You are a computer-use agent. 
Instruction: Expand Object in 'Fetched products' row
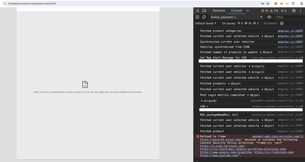coord(234,83)
